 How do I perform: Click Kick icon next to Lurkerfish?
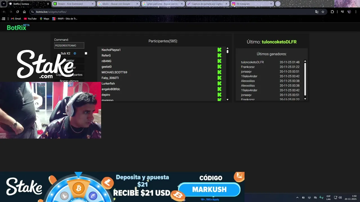(219, 83)
